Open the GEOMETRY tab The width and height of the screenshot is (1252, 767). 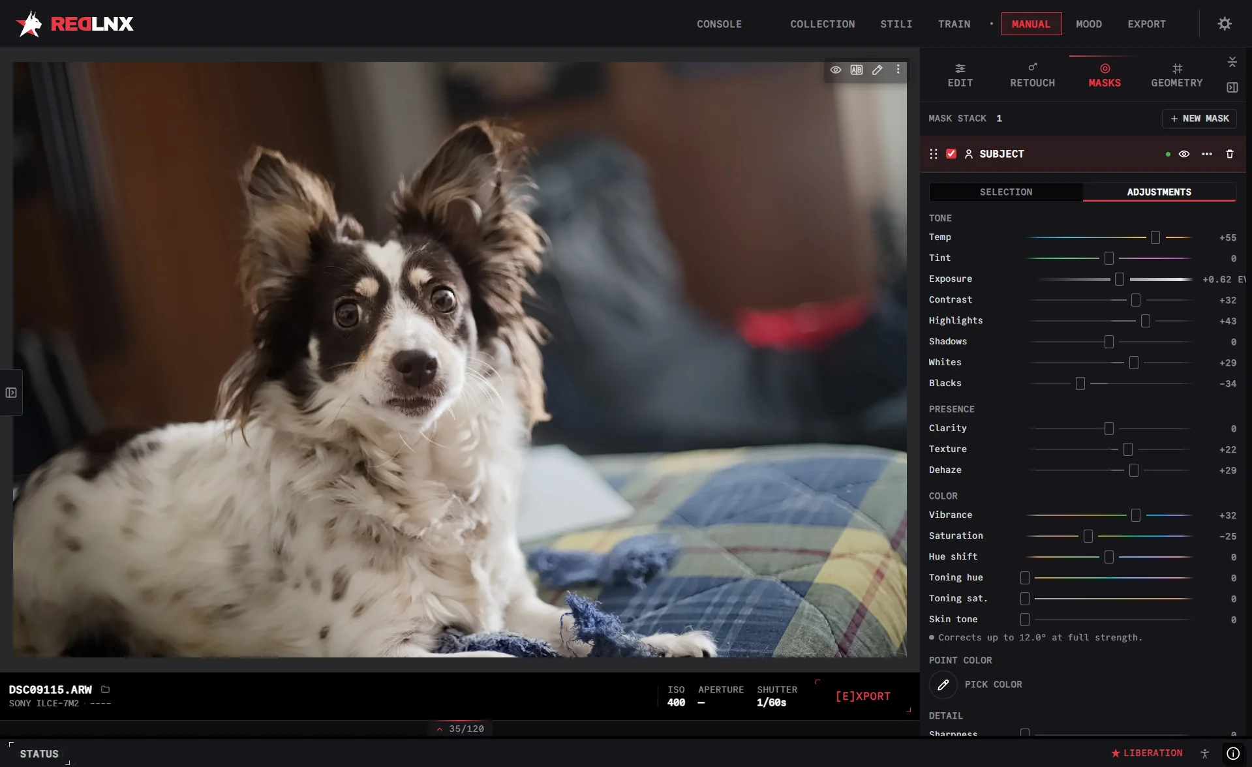point(1177,76)
